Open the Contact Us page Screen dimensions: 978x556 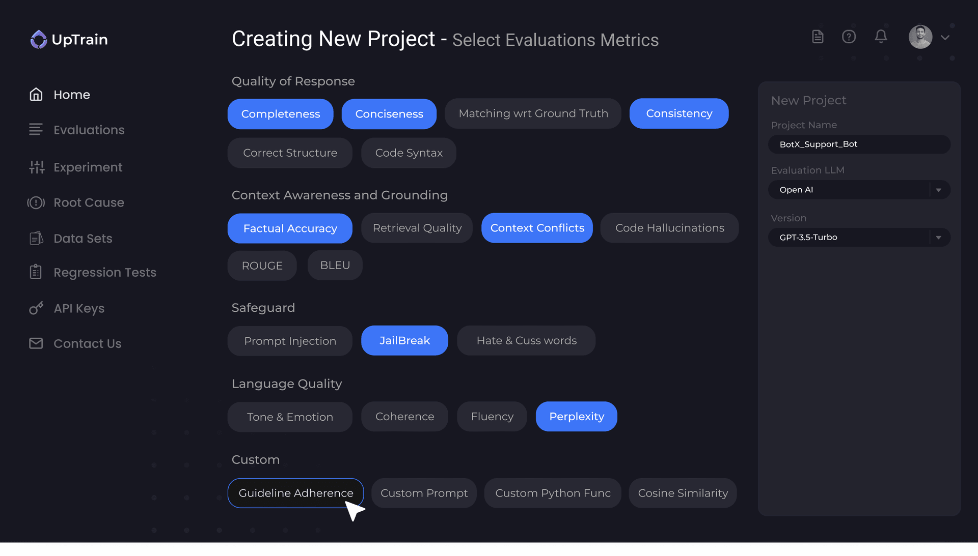pos(87,343)
